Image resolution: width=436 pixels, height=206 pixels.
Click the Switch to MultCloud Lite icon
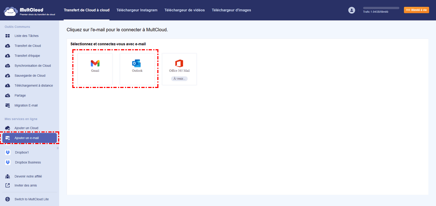click(8, 199)
